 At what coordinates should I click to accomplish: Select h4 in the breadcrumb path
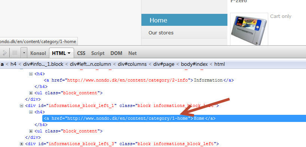[x=13, y=64]
